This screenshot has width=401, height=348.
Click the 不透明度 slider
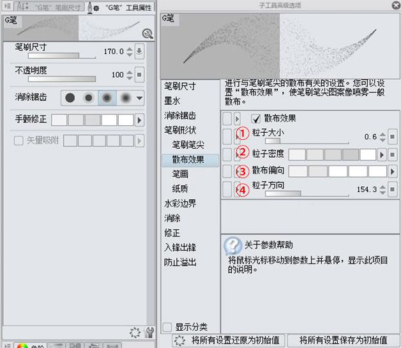(62, 79)
